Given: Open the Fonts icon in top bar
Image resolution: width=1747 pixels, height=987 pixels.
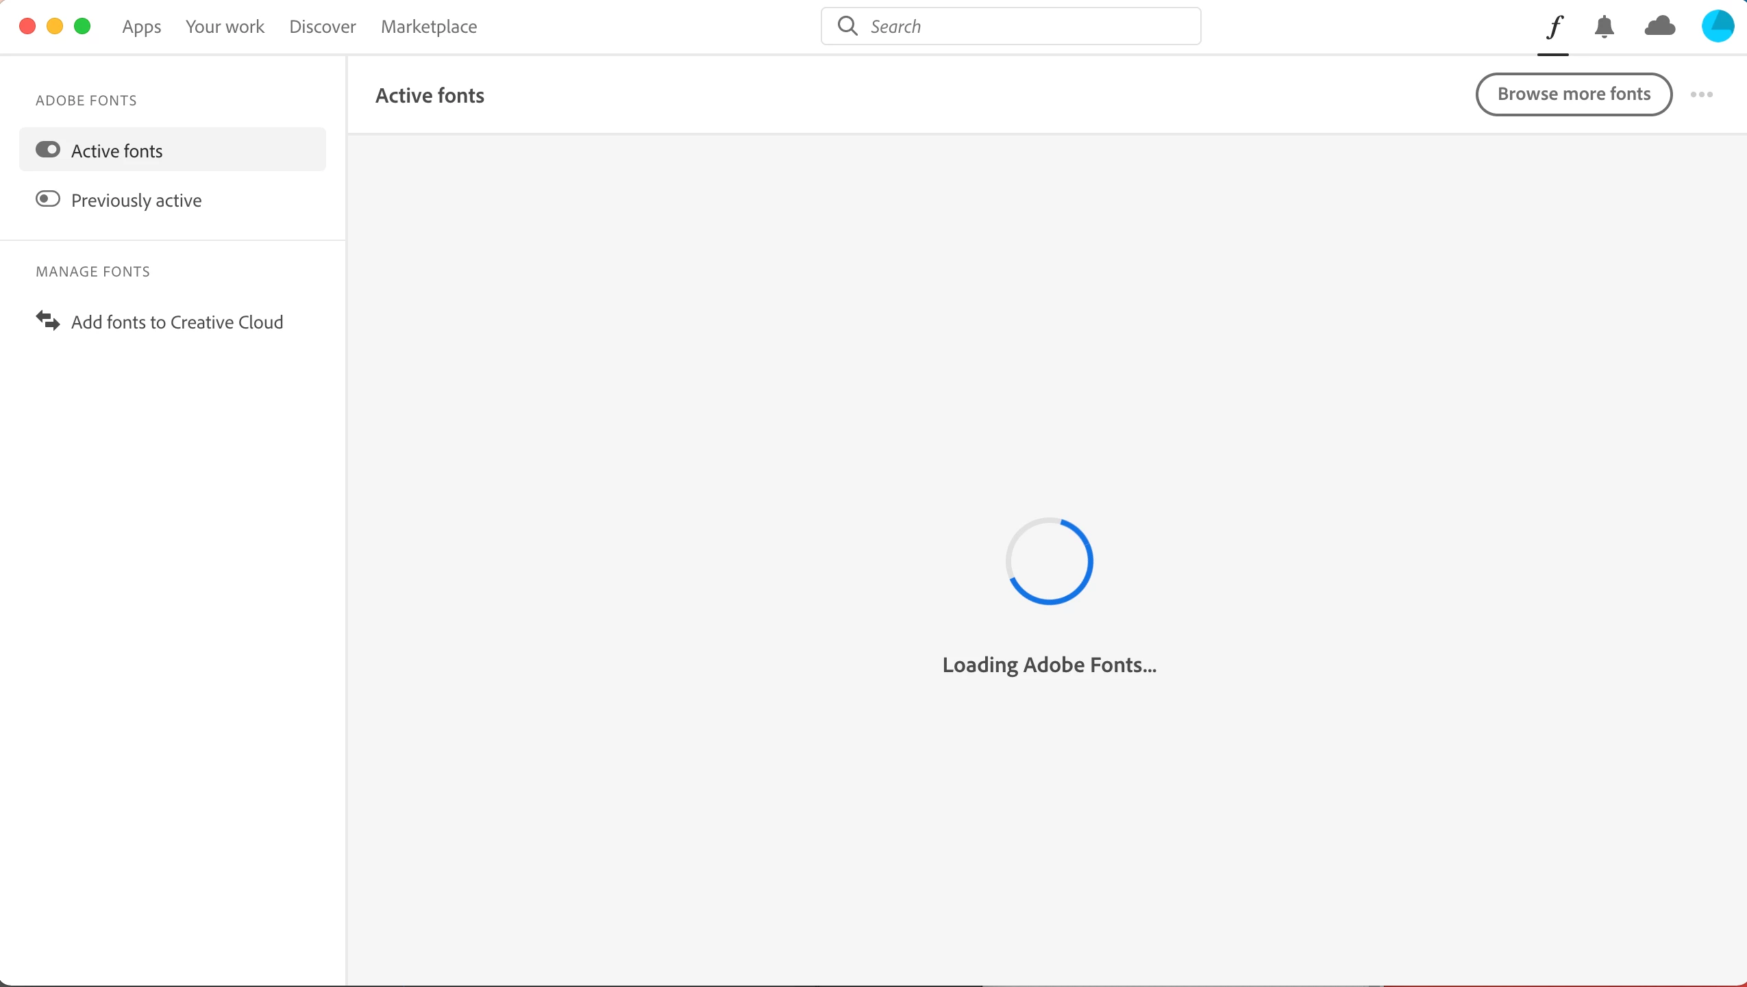Looking at the screenshot, I should point(1554,27).
